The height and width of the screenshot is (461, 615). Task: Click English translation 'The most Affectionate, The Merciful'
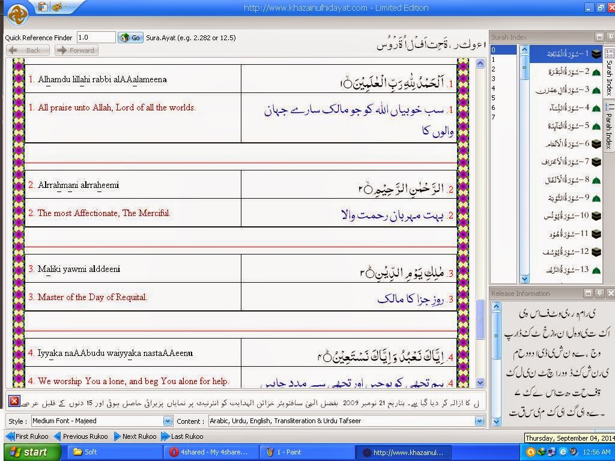[104, 213]
